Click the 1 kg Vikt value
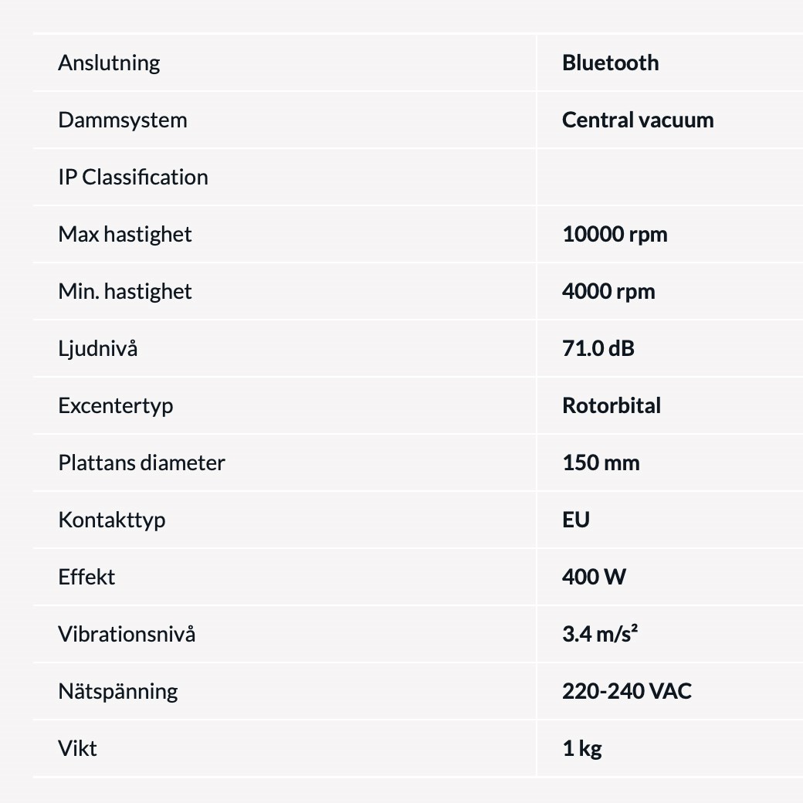 [x=582, y=749]
